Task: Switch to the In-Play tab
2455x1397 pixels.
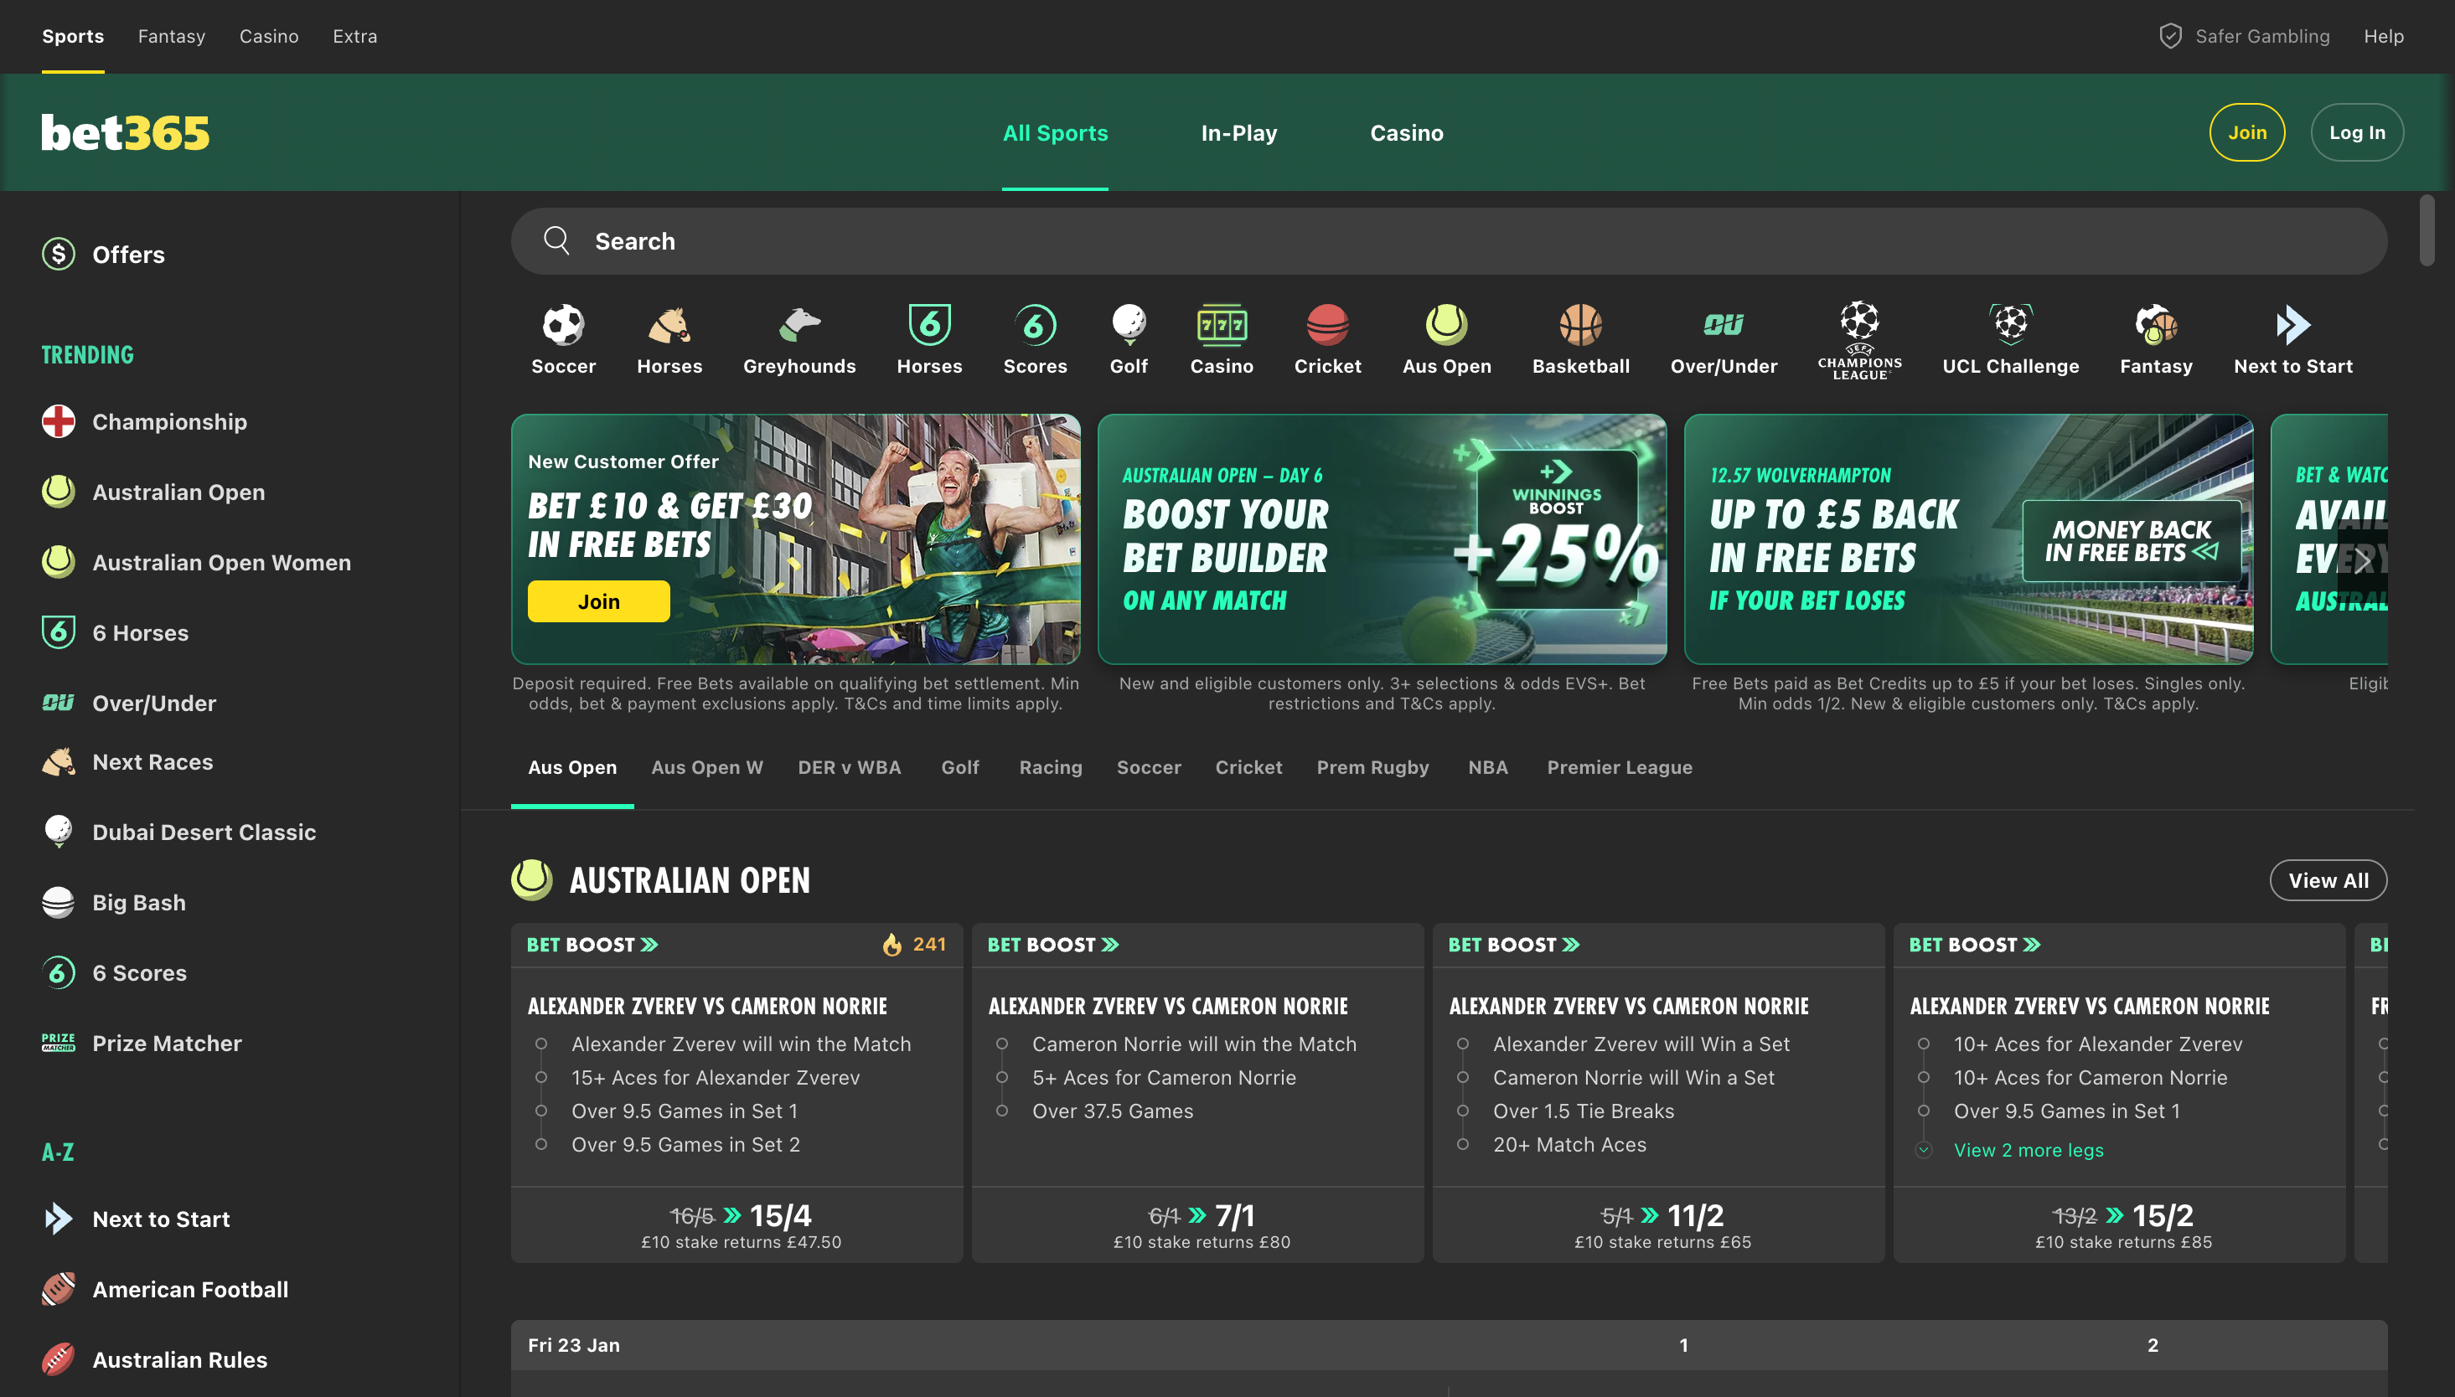Action: (1238, 132)
